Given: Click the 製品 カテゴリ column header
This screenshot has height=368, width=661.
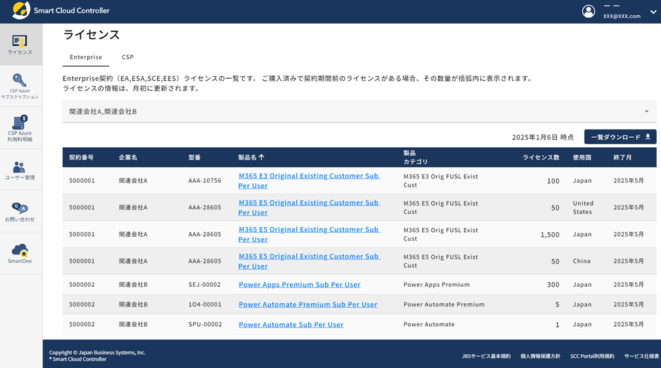Looking at the screenshot, I should 415,157.
